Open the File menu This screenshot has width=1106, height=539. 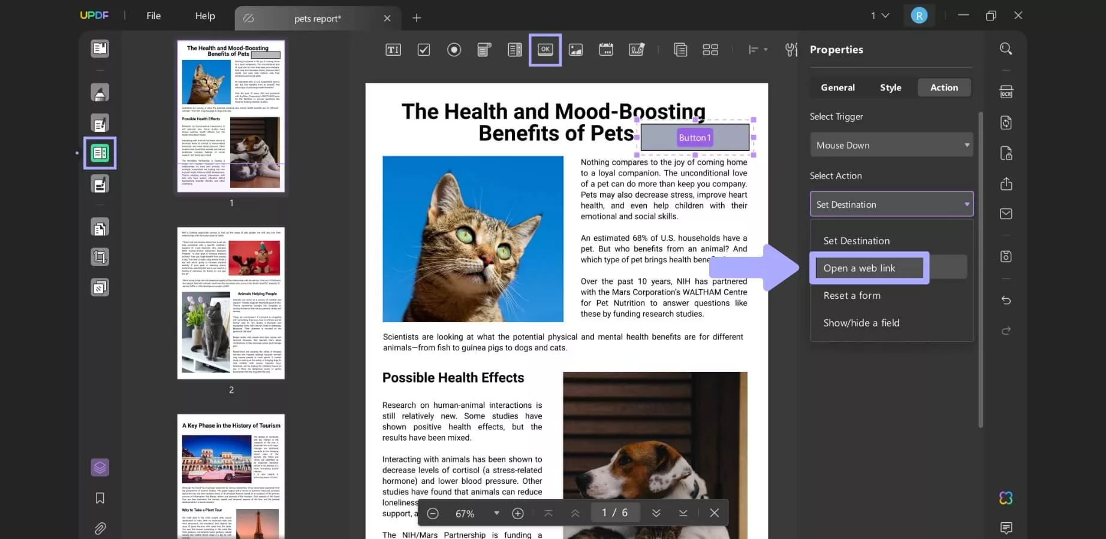(153, 16)
